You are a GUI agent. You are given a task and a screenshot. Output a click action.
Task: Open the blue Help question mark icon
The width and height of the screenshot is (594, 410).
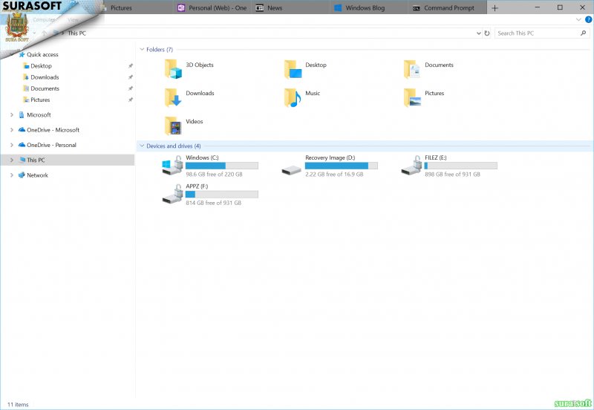588,20
